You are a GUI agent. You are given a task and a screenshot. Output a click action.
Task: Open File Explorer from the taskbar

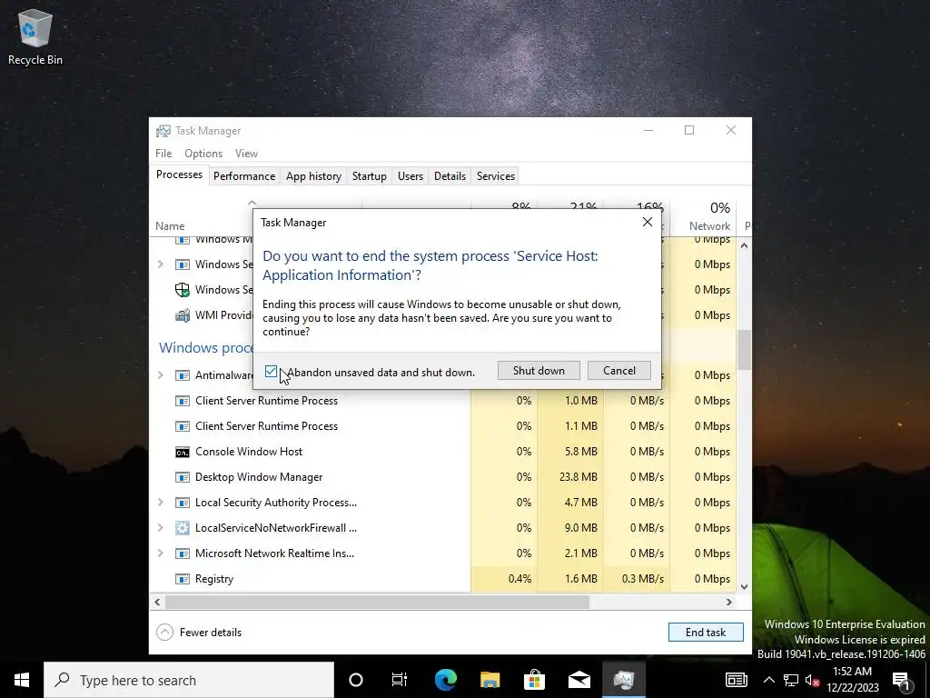coord(490,680)
